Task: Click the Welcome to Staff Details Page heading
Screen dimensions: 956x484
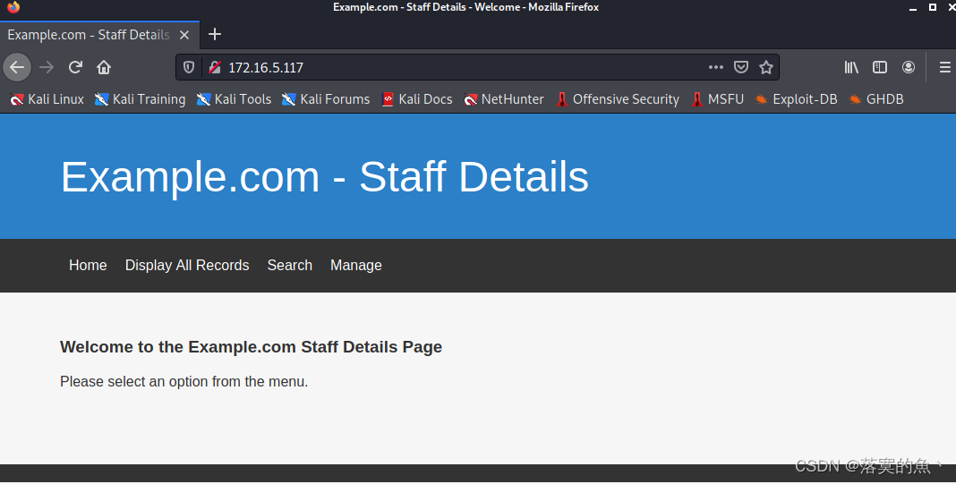Action: pyautogui.click(x=252, y=347)
